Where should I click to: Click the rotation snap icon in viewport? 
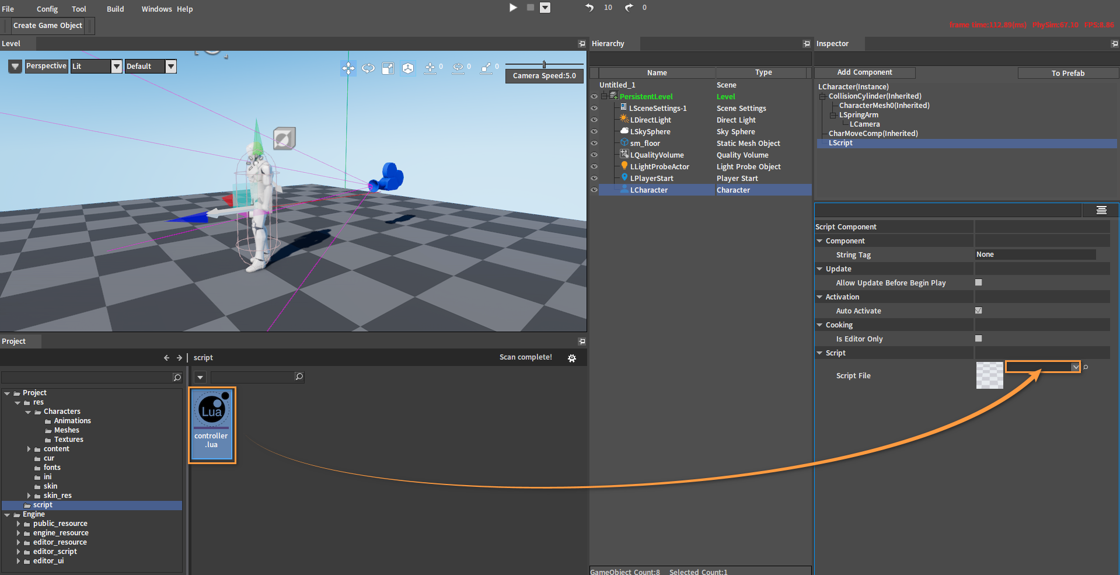pos(458,68)
